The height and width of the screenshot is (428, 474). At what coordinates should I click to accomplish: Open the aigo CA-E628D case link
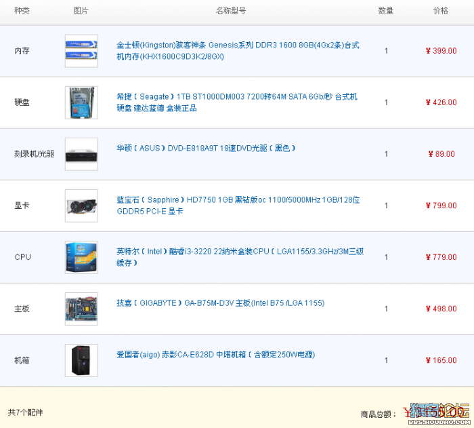tap(216, 354)
